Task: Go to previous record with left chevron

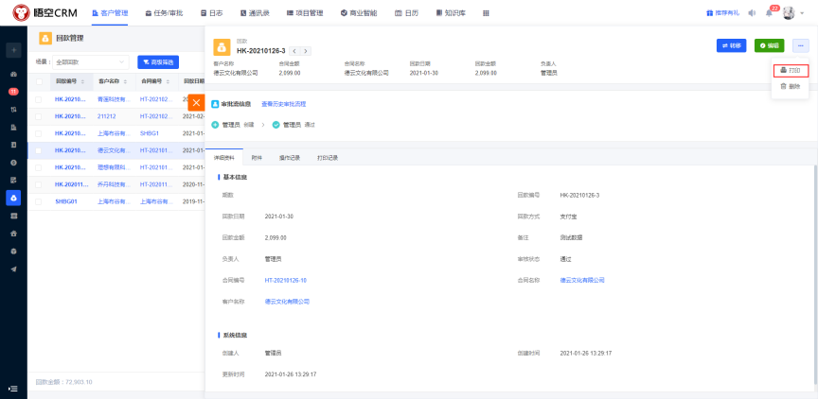Action: [294, 50]
